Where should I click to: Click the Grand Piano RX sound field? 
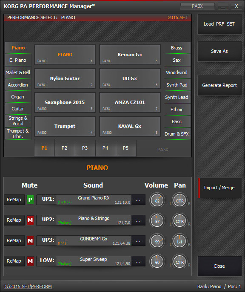pyautogui.click(x=94, y=200)
